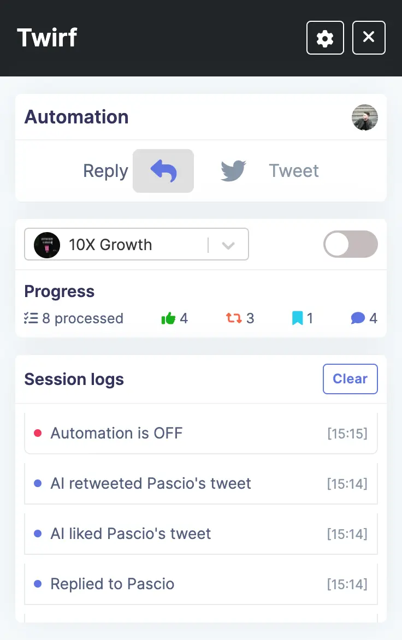Image resolution: width=402 pixels, height=640 pixels.
Task: Click the 'Automation is OFF' log entry
Action: [x=201, y=432]
